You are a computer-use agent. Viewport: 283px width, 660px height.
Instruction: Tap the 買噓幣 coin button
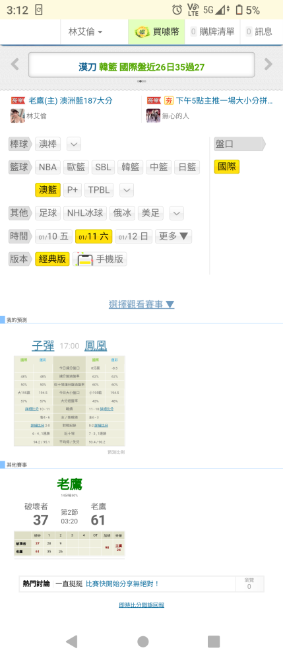coord(156,32)
